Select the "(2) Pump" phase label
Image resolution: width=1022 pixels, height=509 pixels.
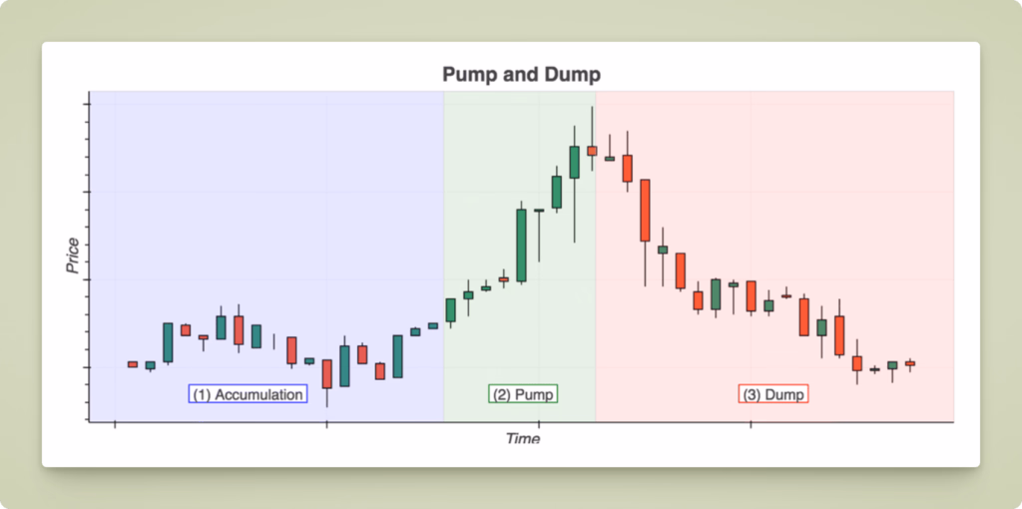523,394
